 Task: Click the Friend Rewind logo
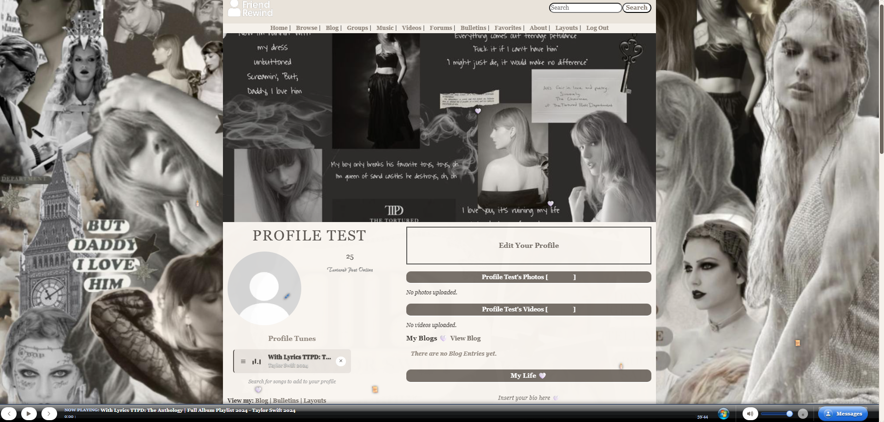click(250, 8)
